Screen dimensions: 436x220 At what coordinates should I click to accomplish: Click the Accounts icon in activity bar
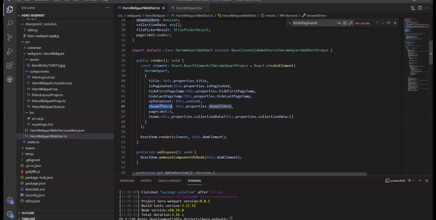click(10, 200)
